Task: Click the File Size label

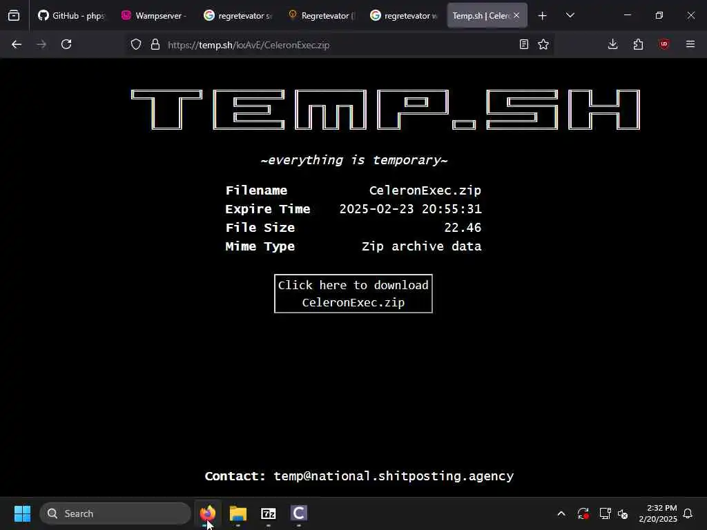Action: point(260,228)
